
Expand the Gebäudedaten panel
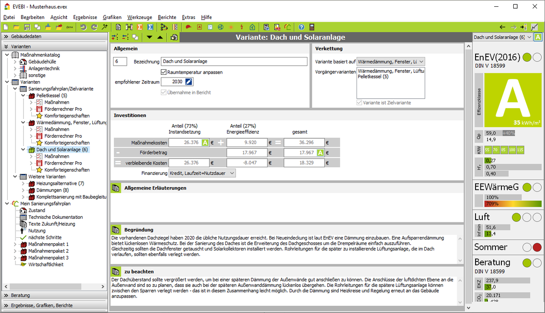(54, 36)
